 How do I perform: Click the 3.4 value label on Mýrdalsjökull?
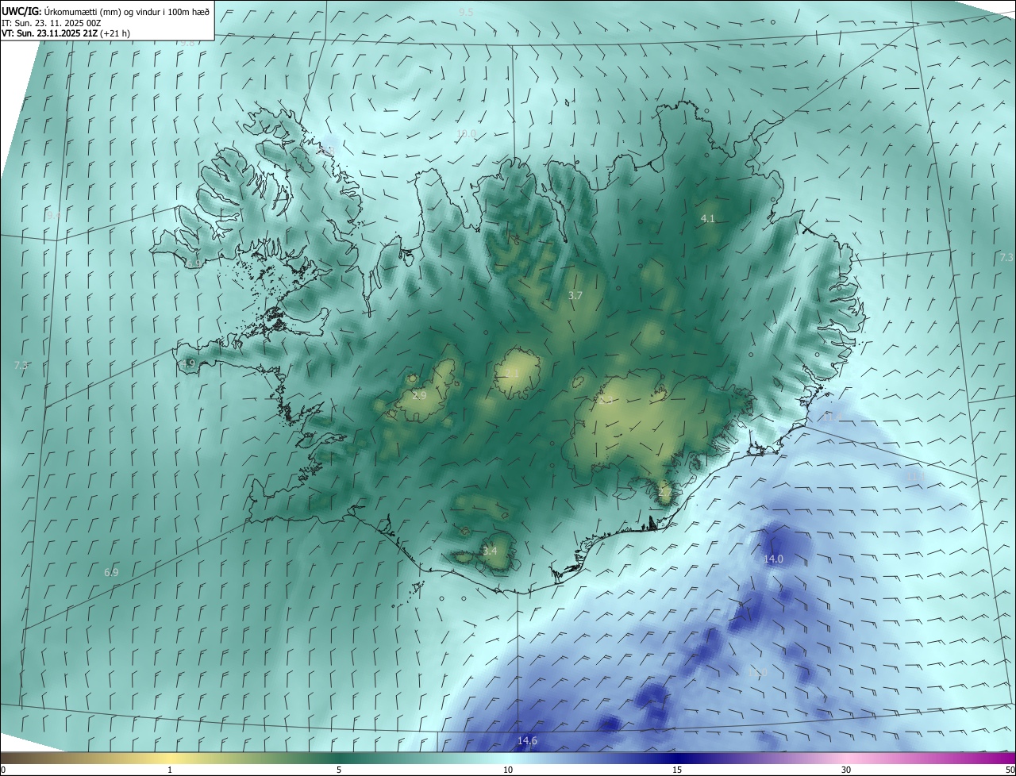point(490,551)
